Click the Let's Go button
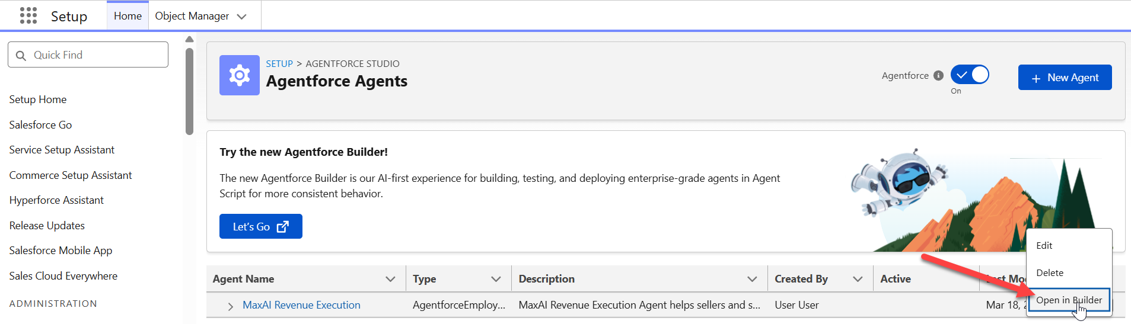This screenshot has height=324, width=1131. pyautogui.click(x=261, y=226)
